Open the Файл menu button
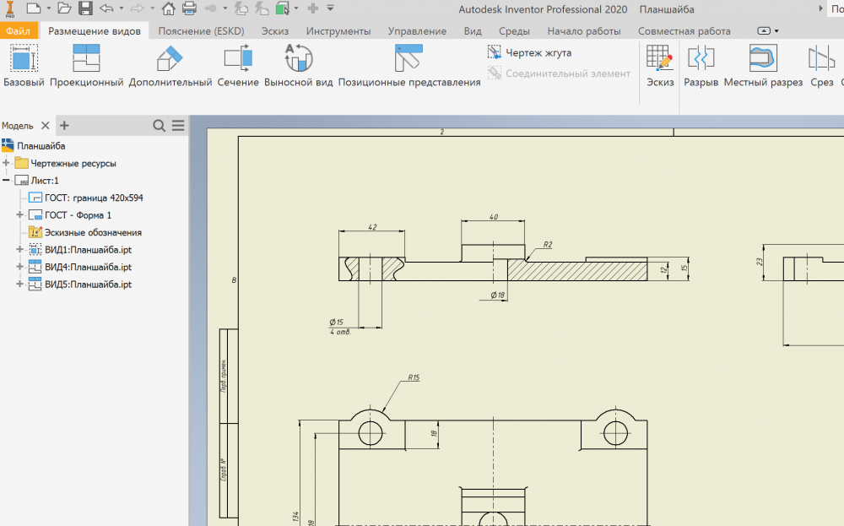This screenshot has width=844, height=526. pos(18,31)
